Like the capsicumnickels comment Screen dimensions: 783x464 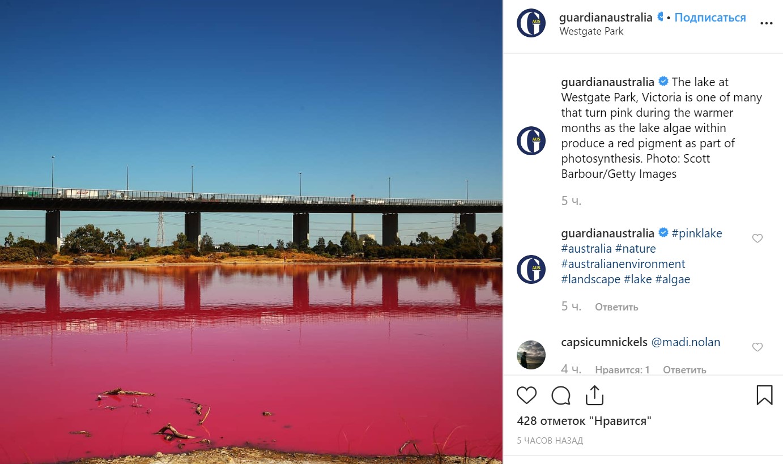(757, 347)
